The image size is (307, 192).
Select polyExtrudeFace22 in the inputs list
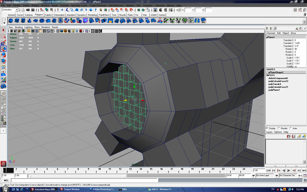[278, 81]
